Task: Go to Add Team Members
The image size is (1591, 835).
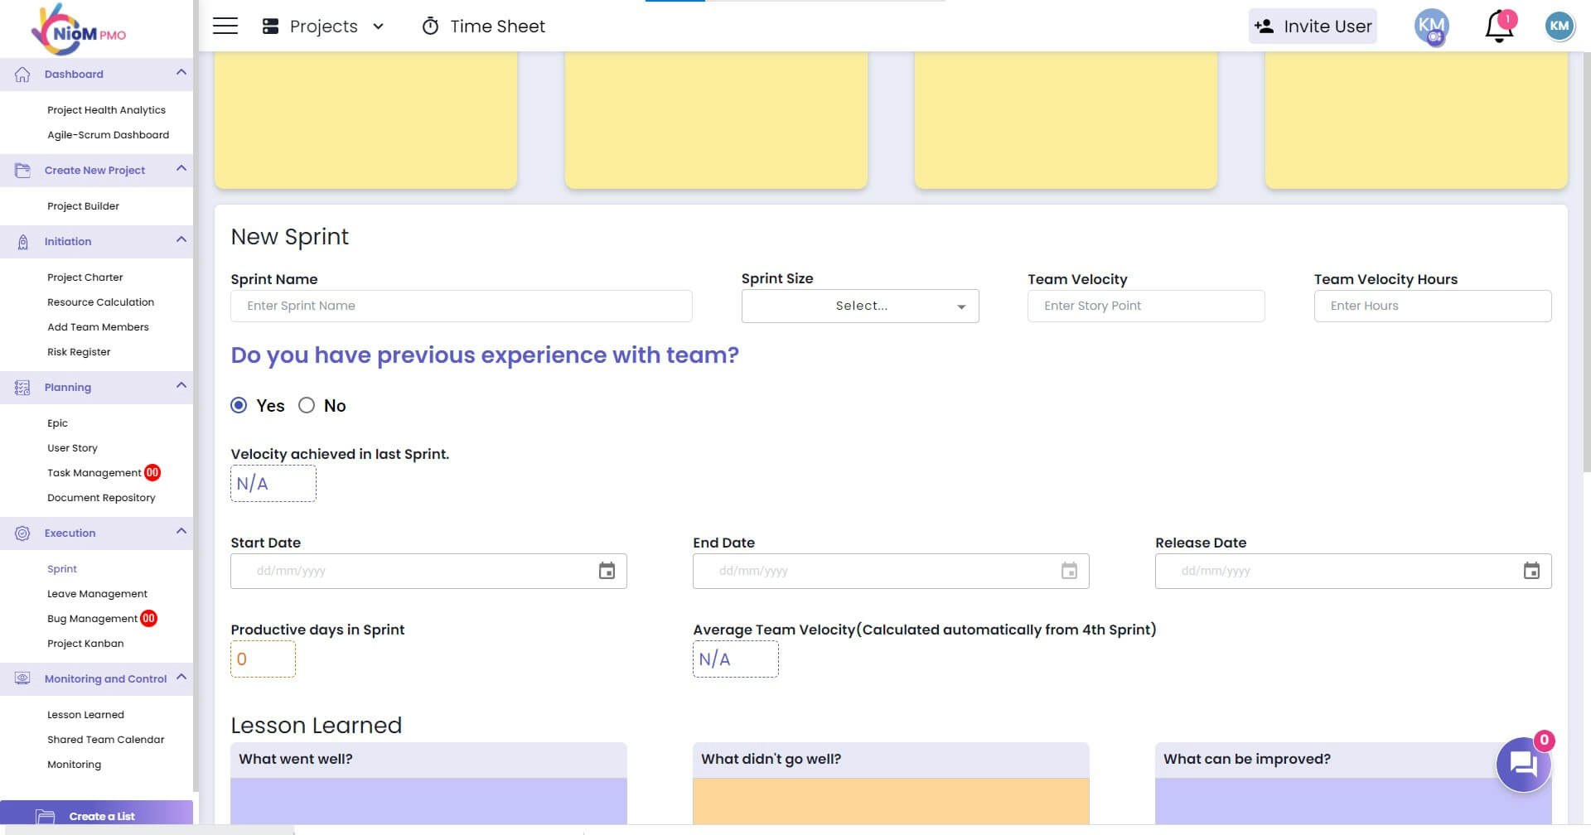Action: click(x=98, y=327)
